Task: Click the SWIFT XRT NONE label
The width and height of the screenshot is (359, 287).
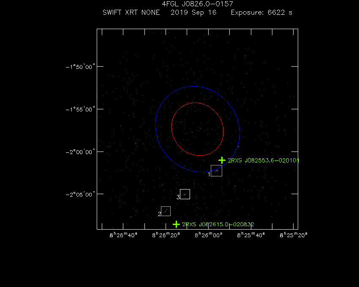Action: point(131,12)
